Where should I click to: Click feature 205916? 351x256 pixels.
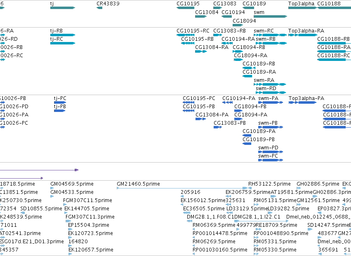point(191,192)
